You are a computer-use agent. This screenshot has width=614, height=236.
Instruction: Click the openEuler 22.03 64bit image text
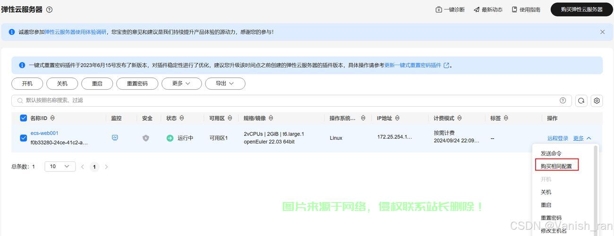point(269,142)
